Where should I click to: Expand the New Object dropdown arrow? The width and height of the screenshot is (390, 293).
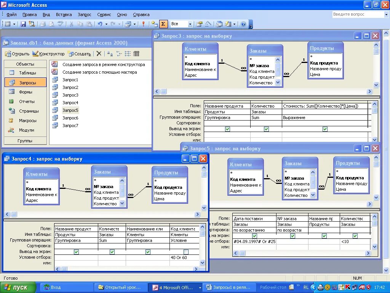pos(234,24)
